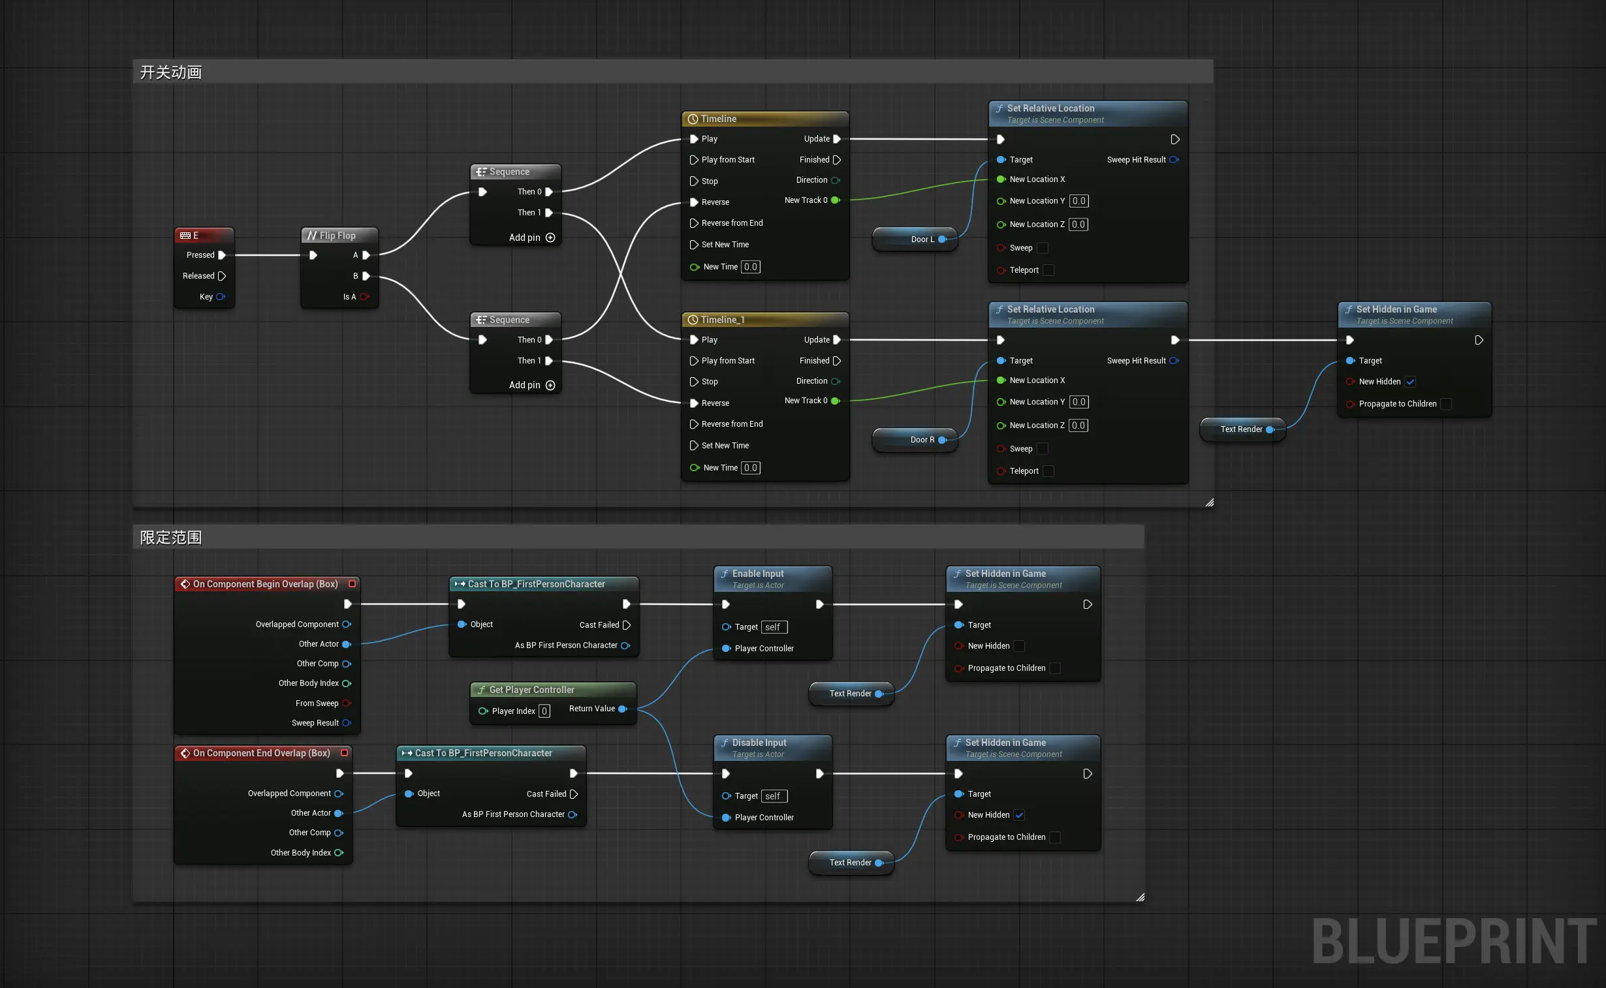This screenshot has height=988, width=1606.
Task: Click the Timeline node clock icon
Action: pos(693,119)
